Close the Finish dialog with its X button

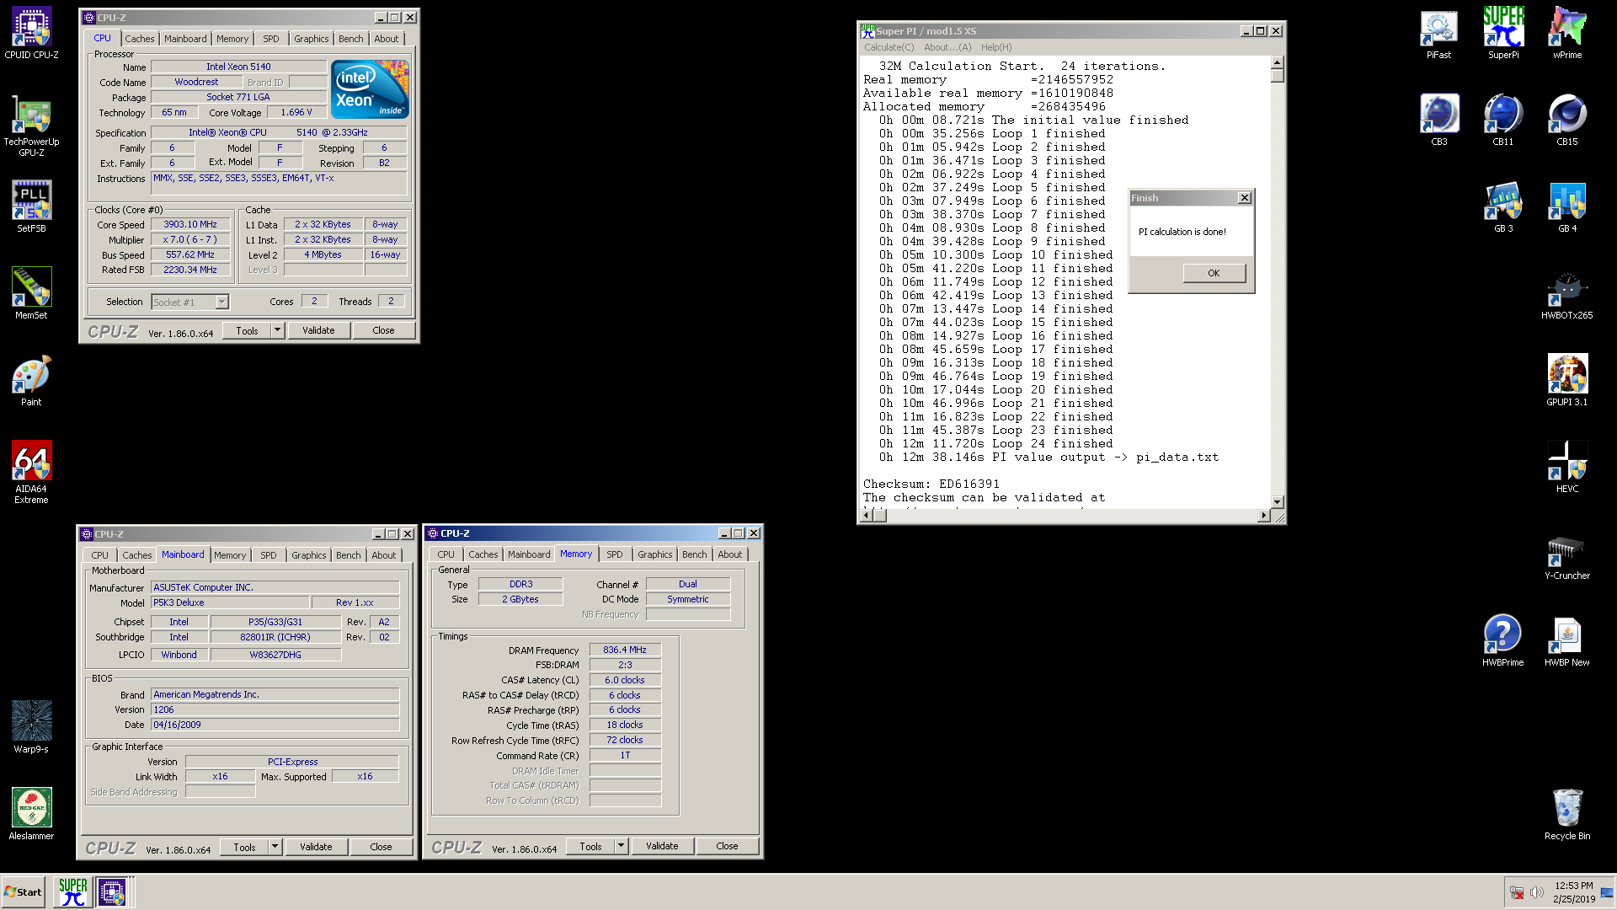click(1245, 198)
